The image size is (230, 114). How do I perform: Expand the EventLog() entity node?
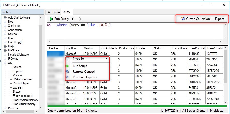click(x=5, y=42)
